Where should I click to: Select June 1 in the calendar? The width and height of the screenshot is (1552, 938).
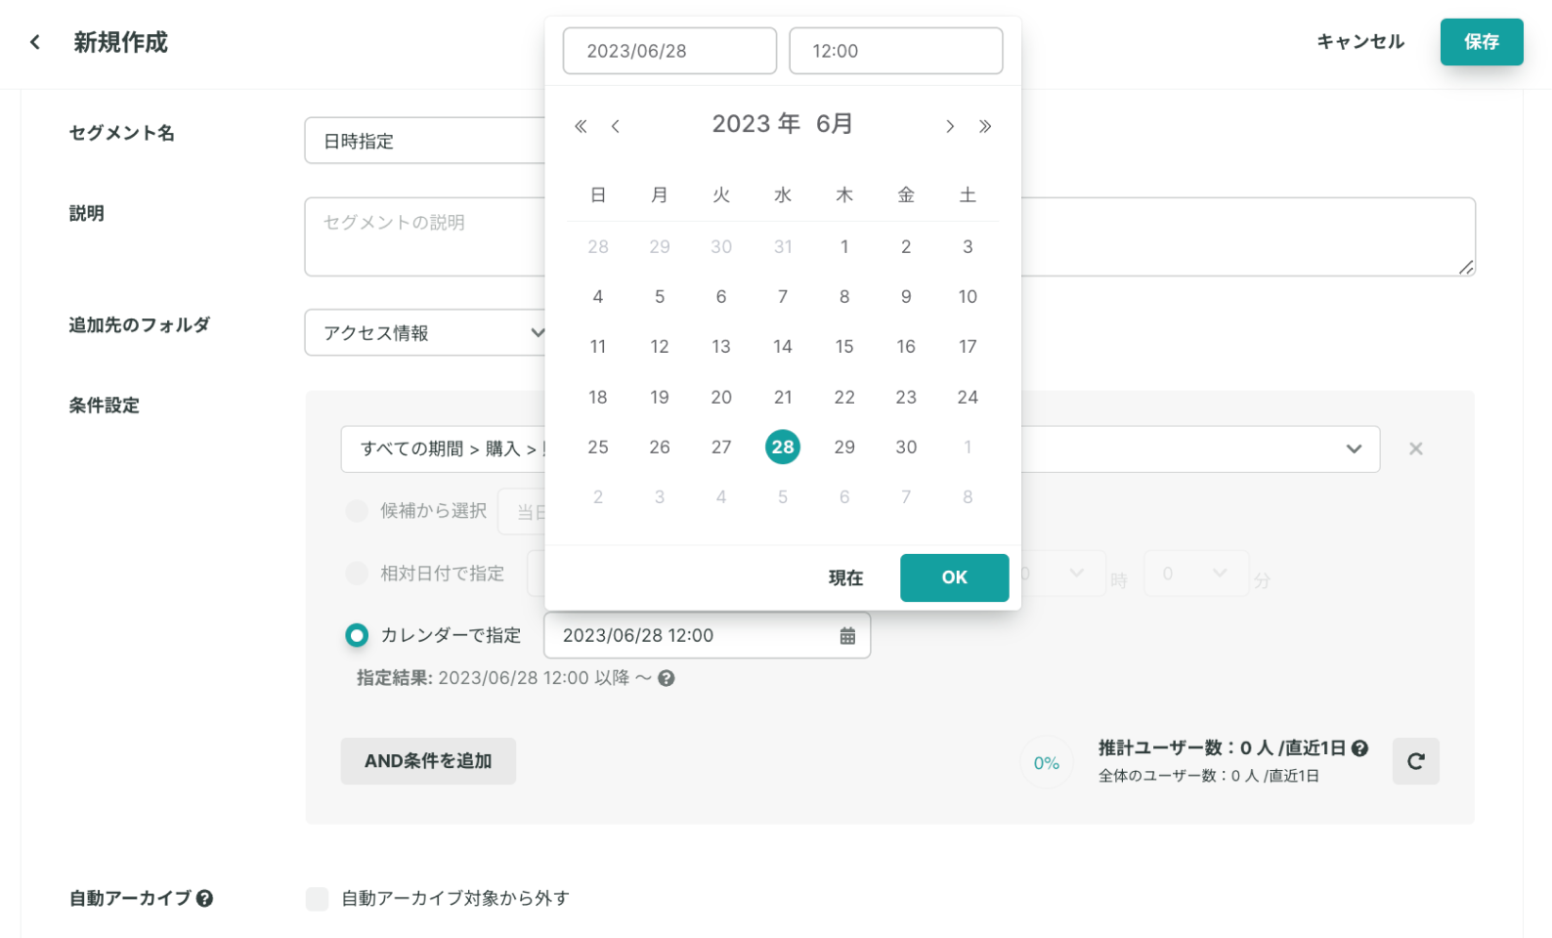[x=844, y=247]
